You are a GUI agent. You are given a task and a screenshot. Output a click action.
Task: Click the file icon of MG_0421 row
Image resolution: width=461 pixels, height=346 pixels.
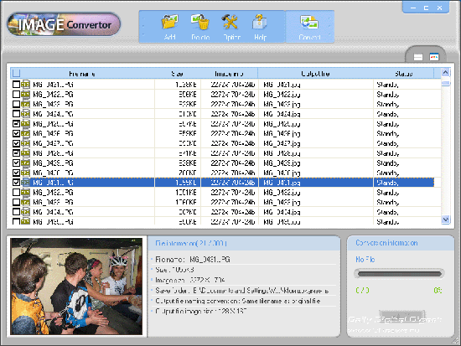(26, 85)
